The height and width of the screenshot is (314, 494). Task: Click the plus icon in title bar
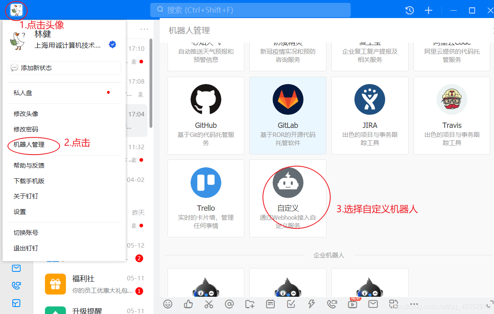428,10
